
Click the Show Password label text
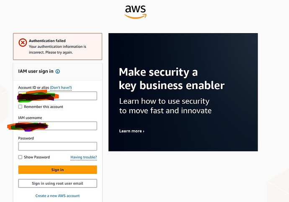pyautogui.click(x=37, y=157)
